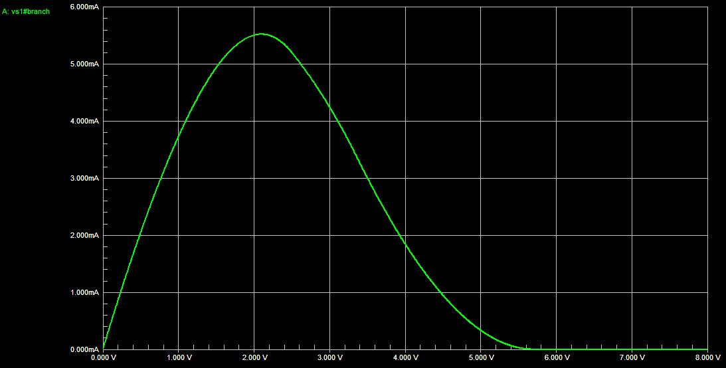Click the 4.000mA y-axis label
Screen dimensions: 726x368
pos(84,122)
